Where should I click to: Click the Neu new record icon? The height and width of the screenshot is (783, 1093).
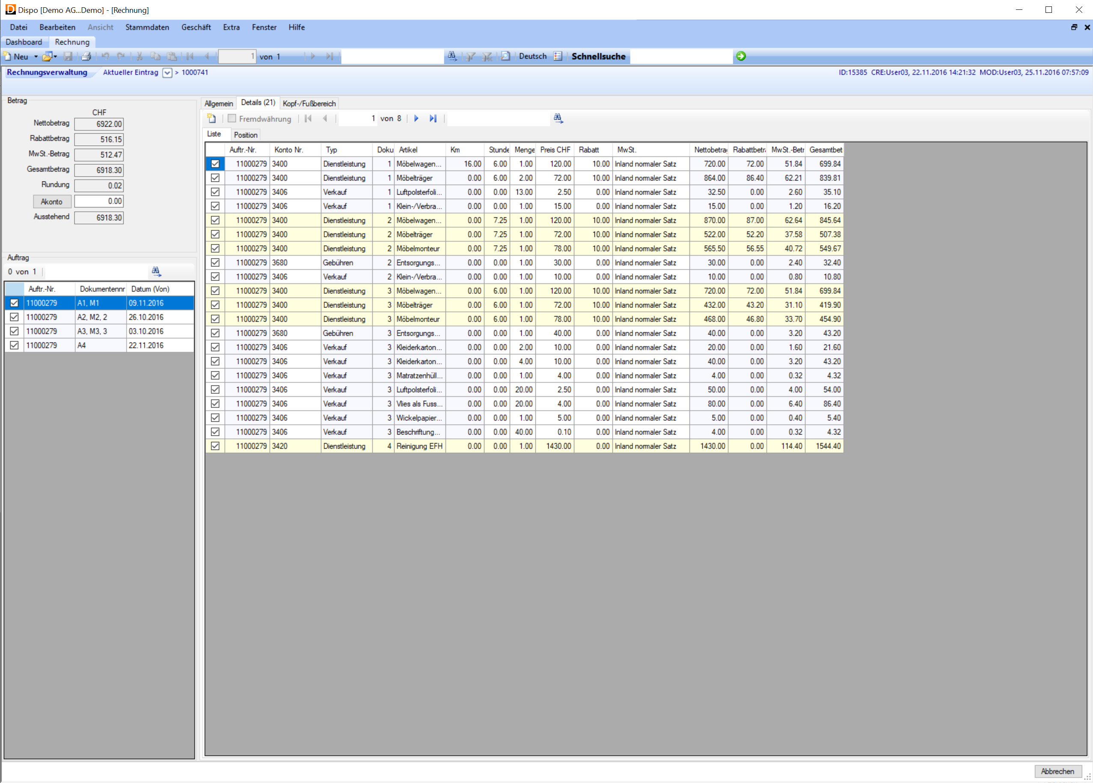point(8,56)
